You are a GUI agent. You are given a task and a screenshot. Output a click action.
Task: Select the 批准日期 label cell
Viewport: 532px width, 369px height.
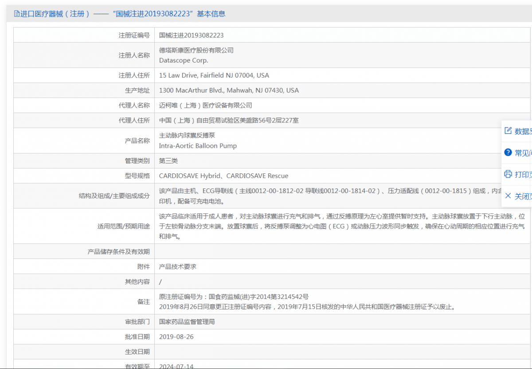click(84, 337)
